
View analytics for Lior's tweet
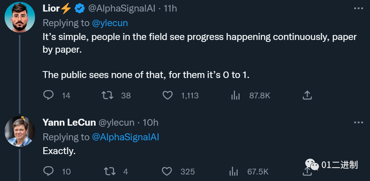coord(235,95)
